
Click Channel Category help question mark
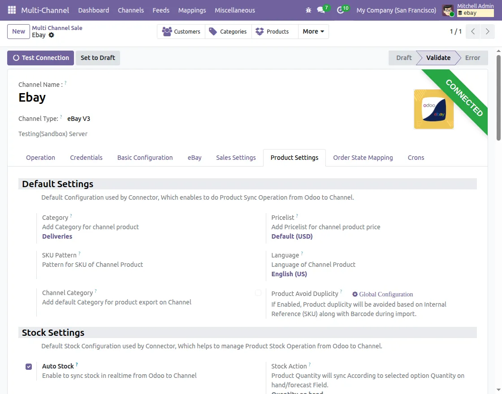pyautogui.click(x=96, y=291)
